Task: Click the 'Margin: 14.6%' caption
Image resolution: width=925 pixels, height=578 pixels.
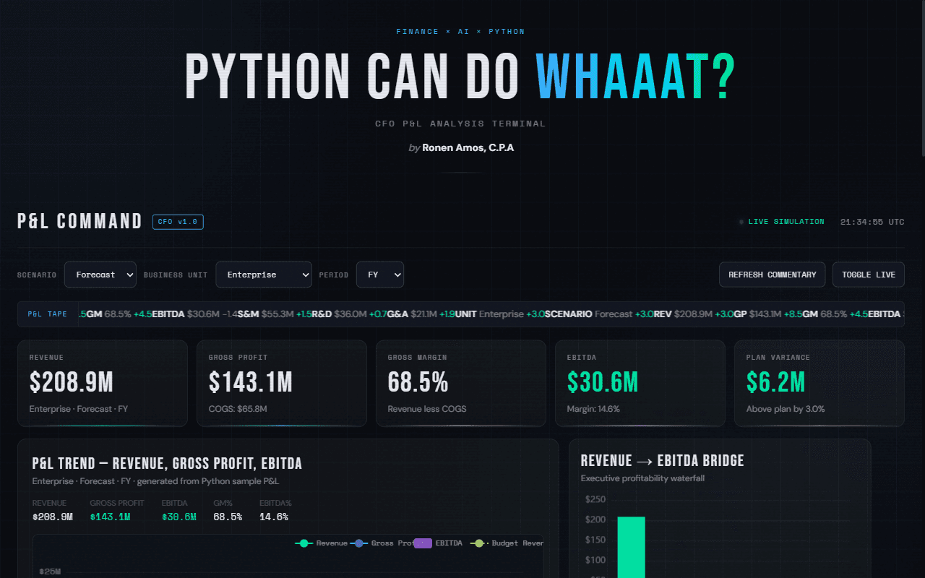Action: pyautogui.click(x=593, y=409)
